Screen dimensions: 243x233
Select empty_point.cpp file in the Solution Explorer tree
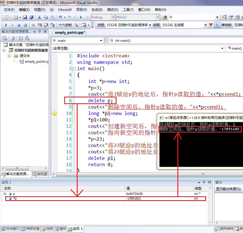tap(34, 62)
